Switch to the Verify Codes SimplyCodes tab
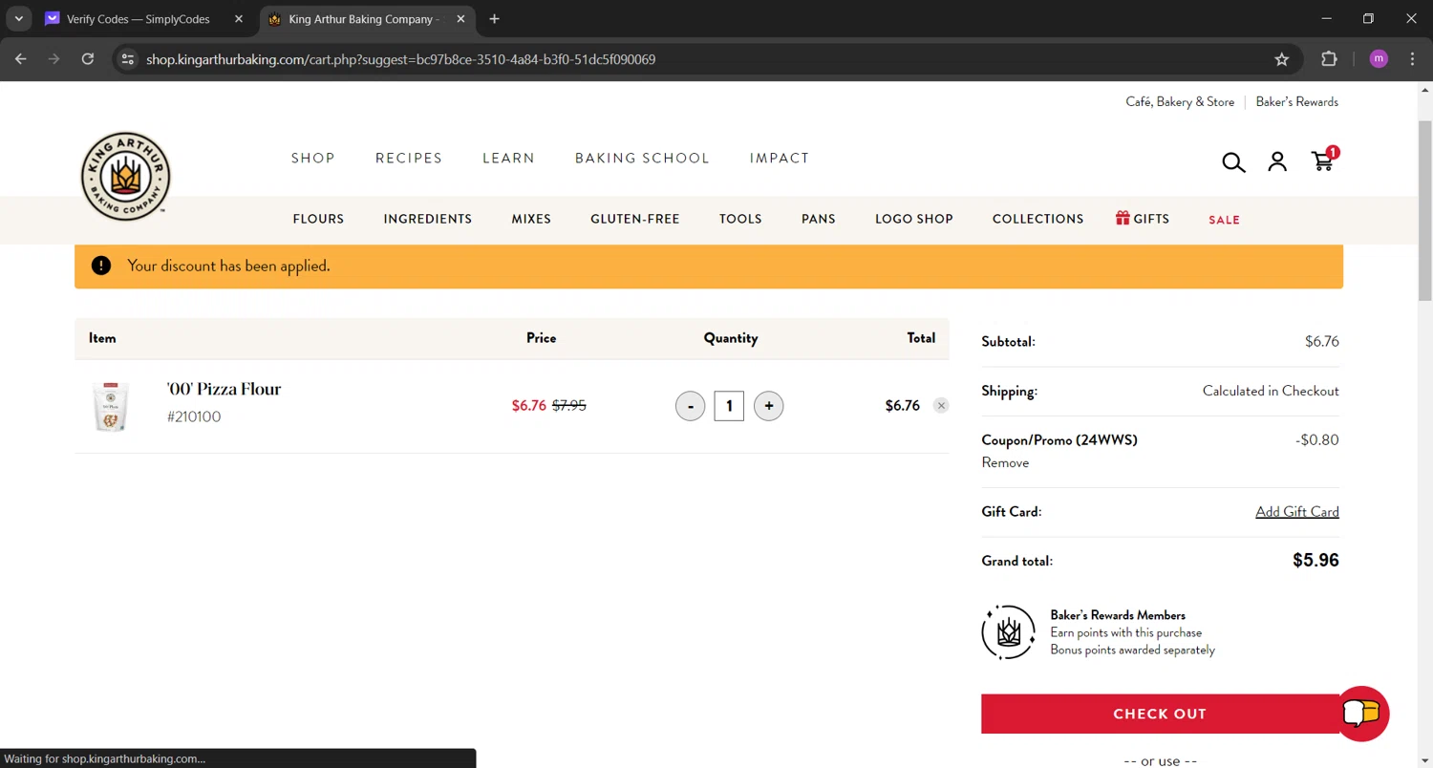The width and height of the screenshot is (1433, 768). coord(143,19)
